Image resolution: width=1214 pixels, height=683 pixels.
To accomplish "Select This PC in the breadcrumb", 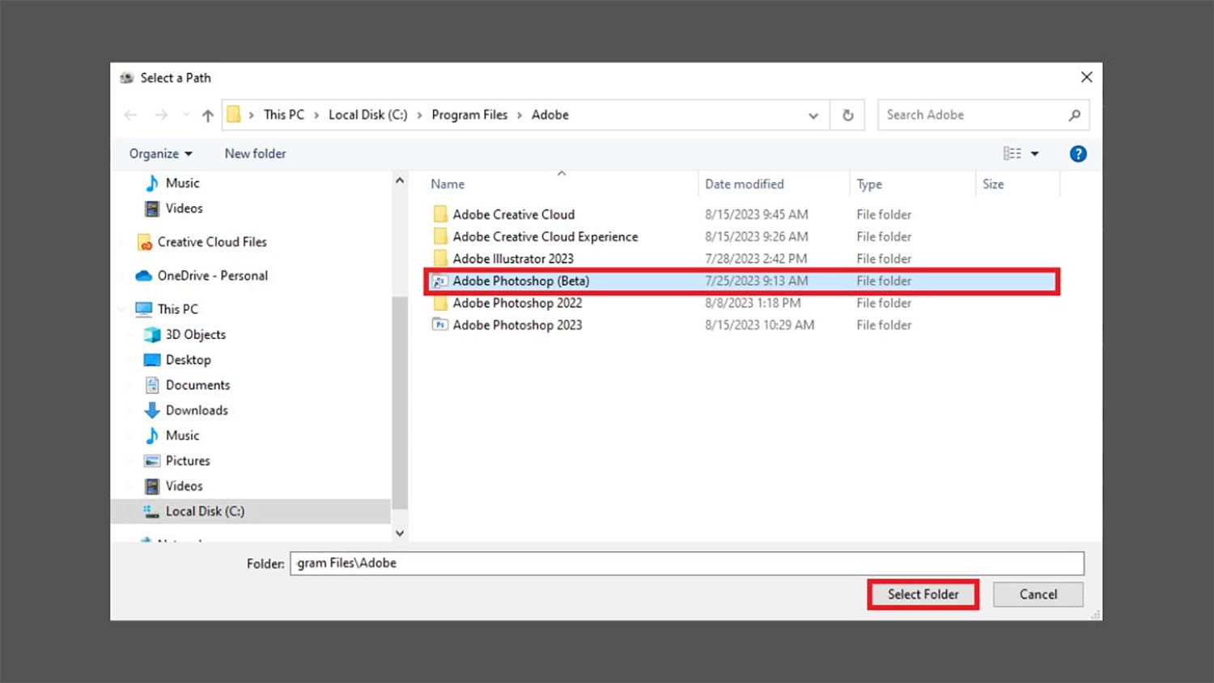I will click(284, 115).
